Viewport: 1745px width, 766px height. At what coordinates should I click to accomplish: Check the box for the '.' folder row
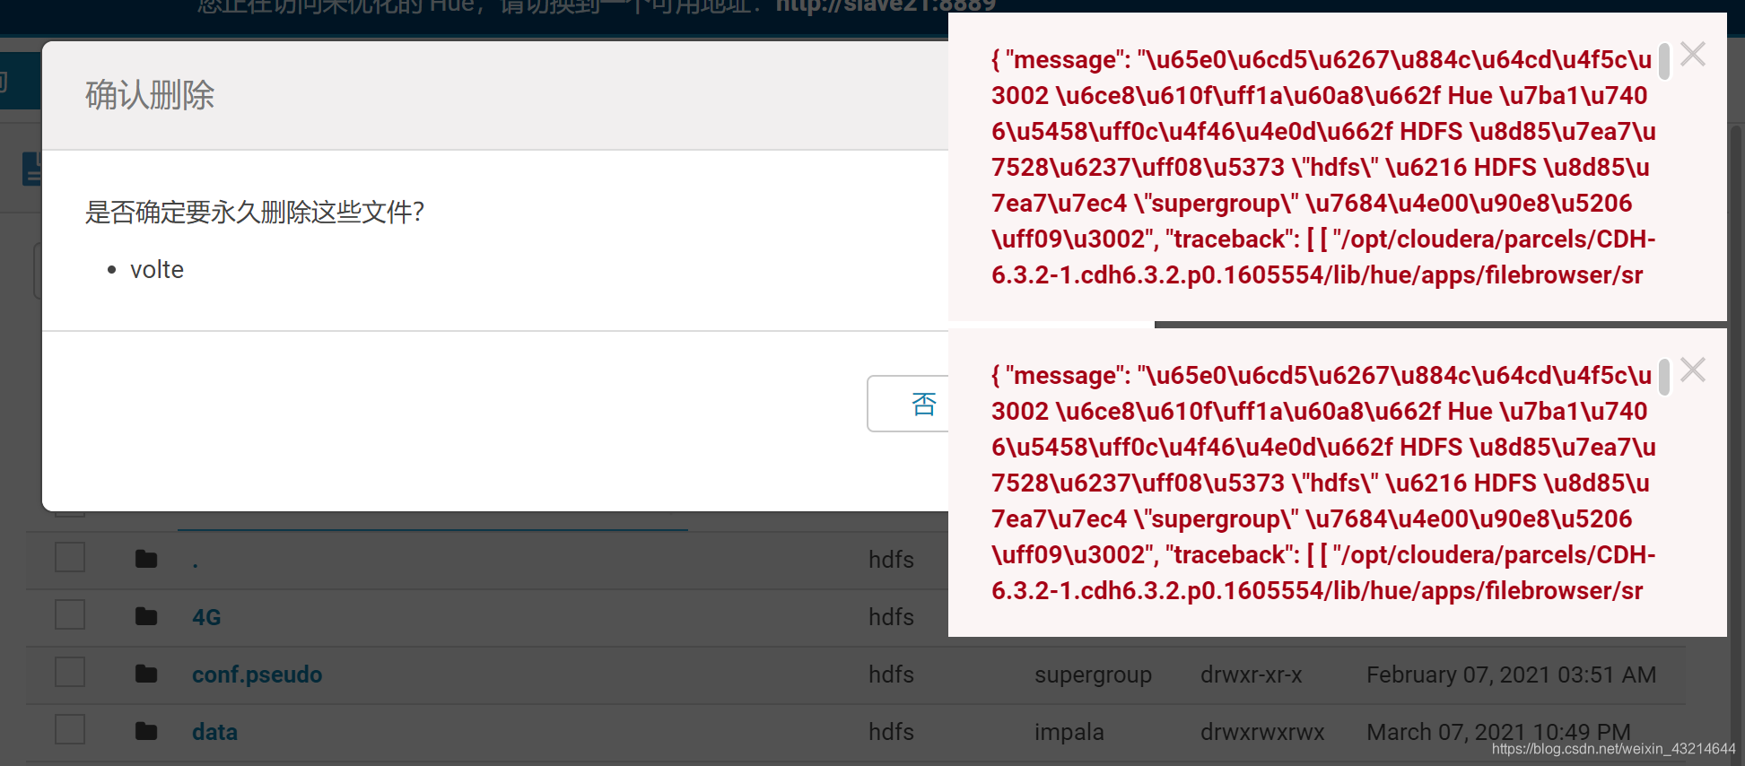pos(70,558)
